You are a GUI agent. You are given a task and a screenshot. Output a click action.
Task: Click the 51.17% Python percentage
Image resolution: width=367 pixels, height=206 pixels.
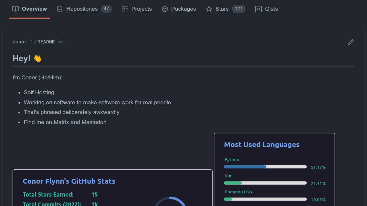318,167
